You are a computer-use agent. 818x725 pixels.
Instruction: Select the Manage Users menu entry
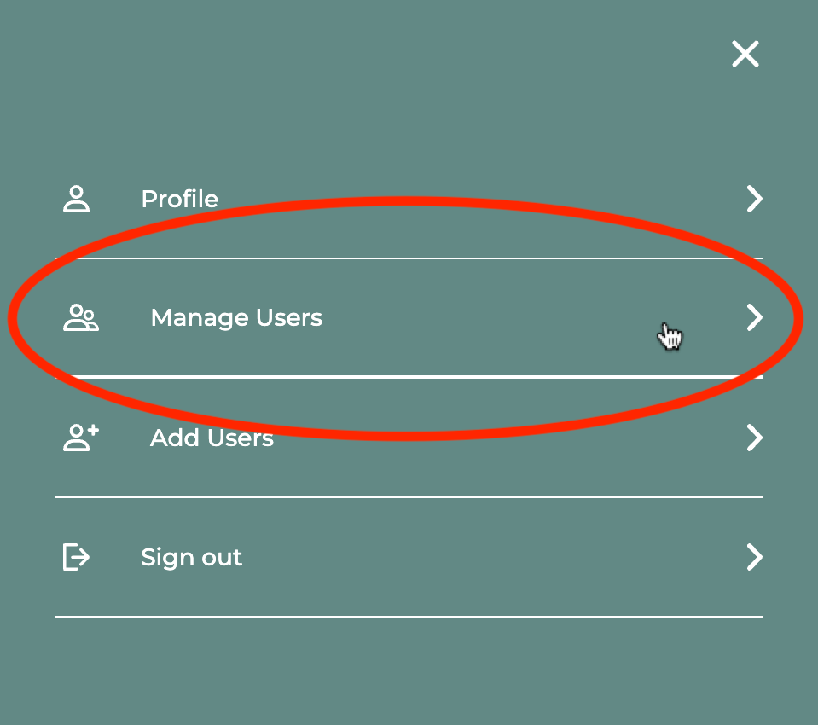(x=236, y=317)
